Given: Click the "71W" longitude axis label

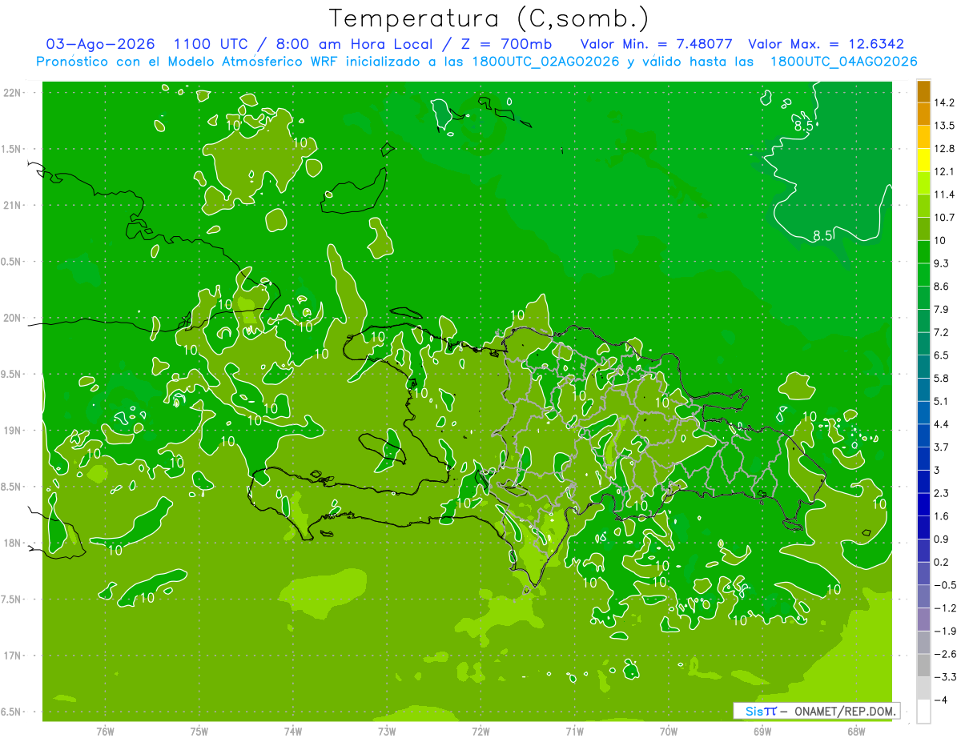Looking at the screenshot, I should (574, 732).
